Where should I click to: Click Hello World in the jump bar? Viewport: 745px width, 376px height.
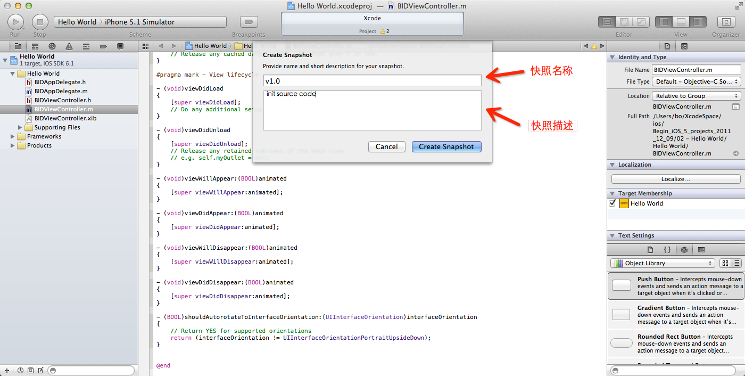[x=207, y=46]
